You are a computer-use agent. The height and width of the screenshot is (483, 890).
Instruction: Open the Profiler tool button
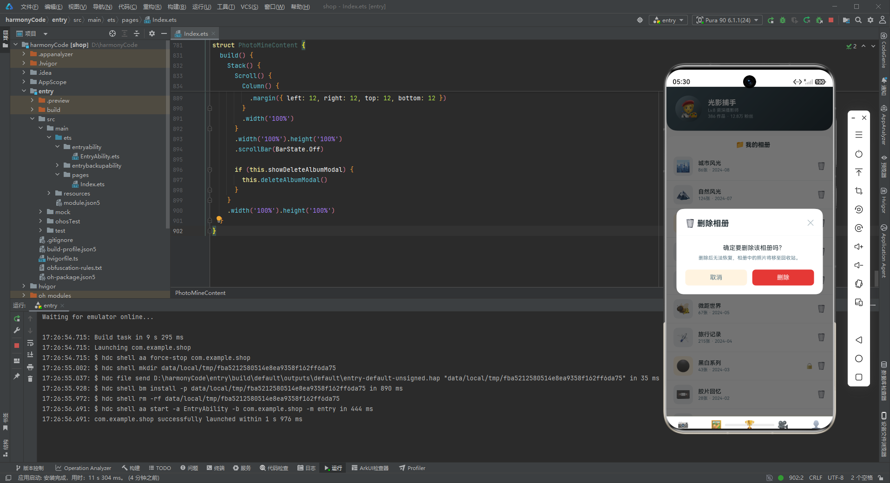point(412,468)
